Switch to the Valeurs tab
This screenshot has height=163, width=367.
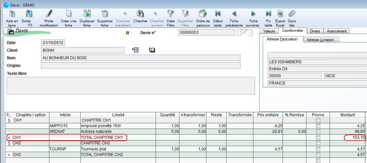click(x=269, y=31)
